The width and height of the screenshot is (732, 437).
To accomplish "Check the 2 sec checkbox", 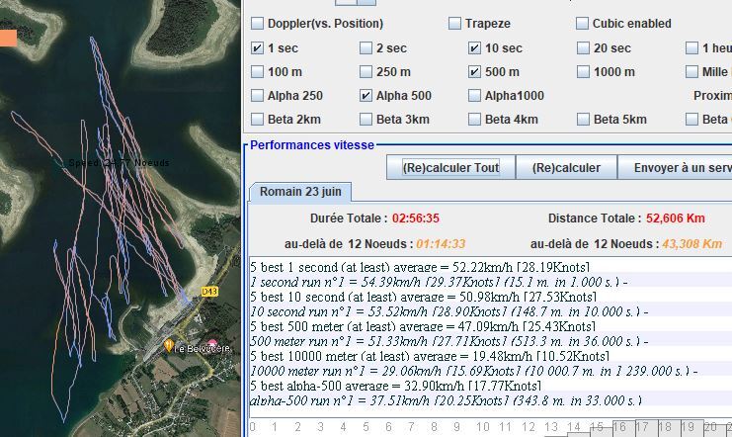I will click(x=366, y=47).
